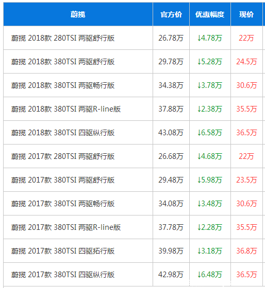The width and height of the screenshot is (265, 288).
Task: Open 蔚揽 2017款 380TSI 两驱畅行版
Action: pos(63,204)
